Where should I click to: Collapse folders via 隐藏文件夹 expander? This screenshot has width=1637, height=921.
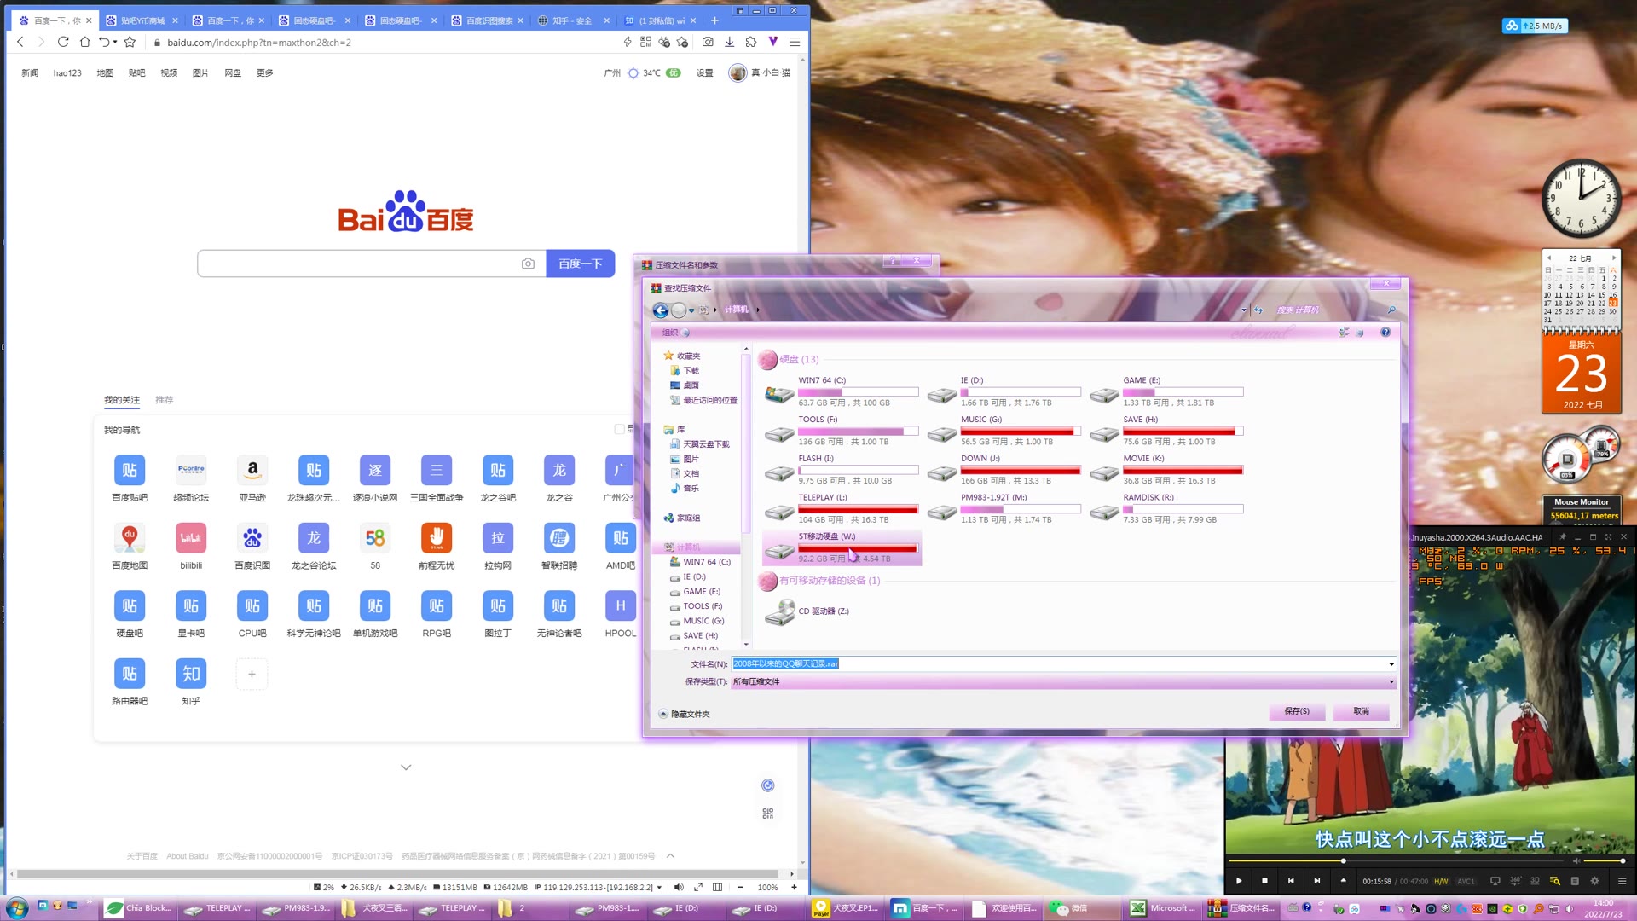point(664,714)
